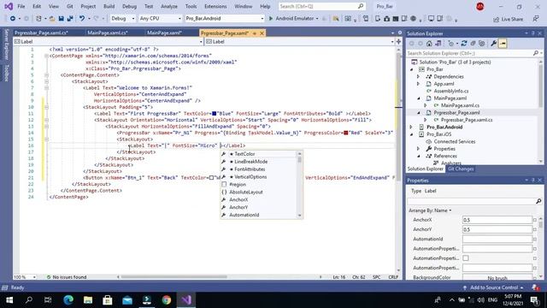Open the Arrange By: Name dropdown

click(430, 210)
